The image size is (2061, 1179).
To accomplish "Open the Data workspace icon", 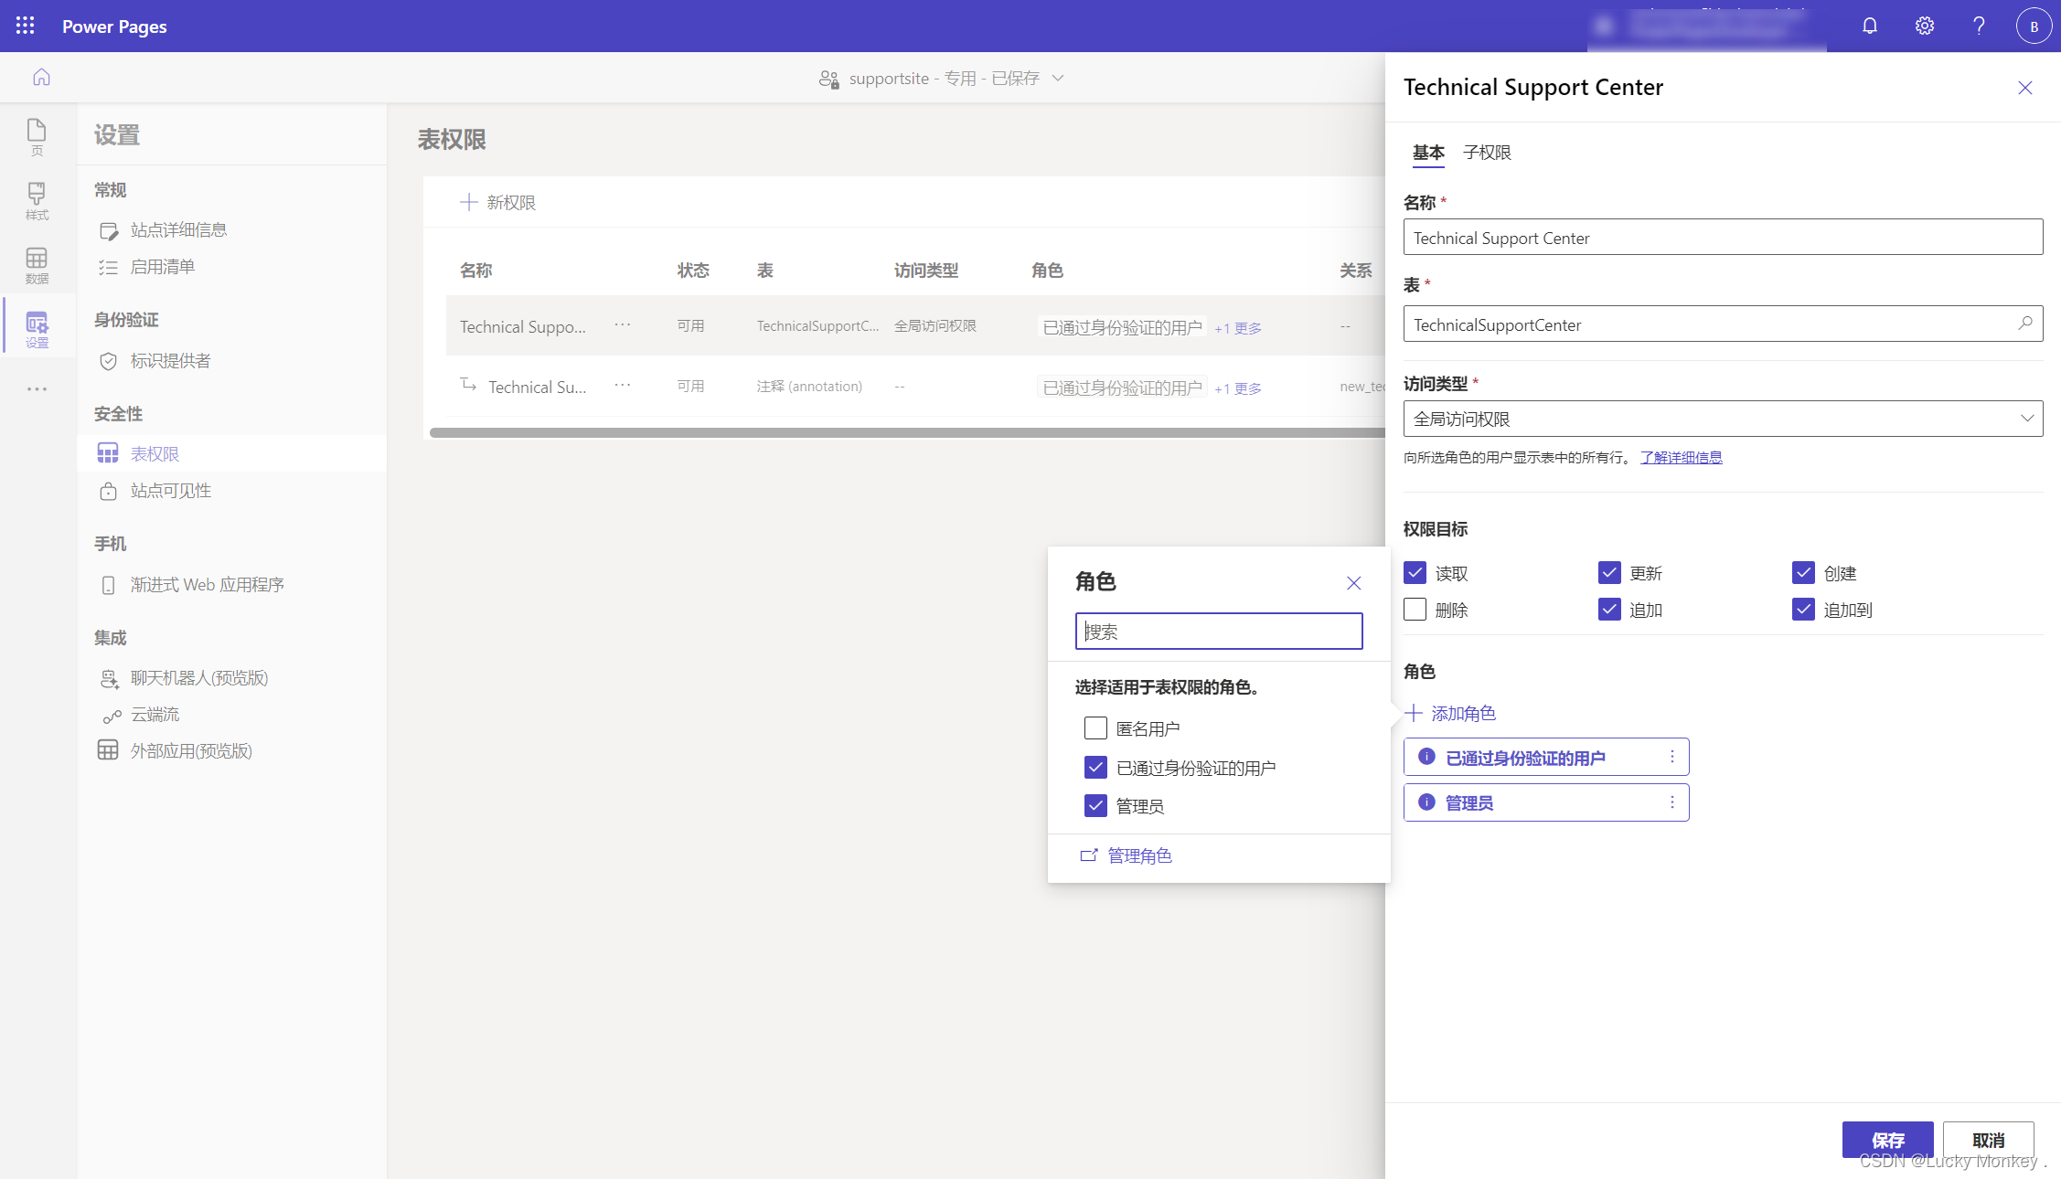I will coord(37,265).
